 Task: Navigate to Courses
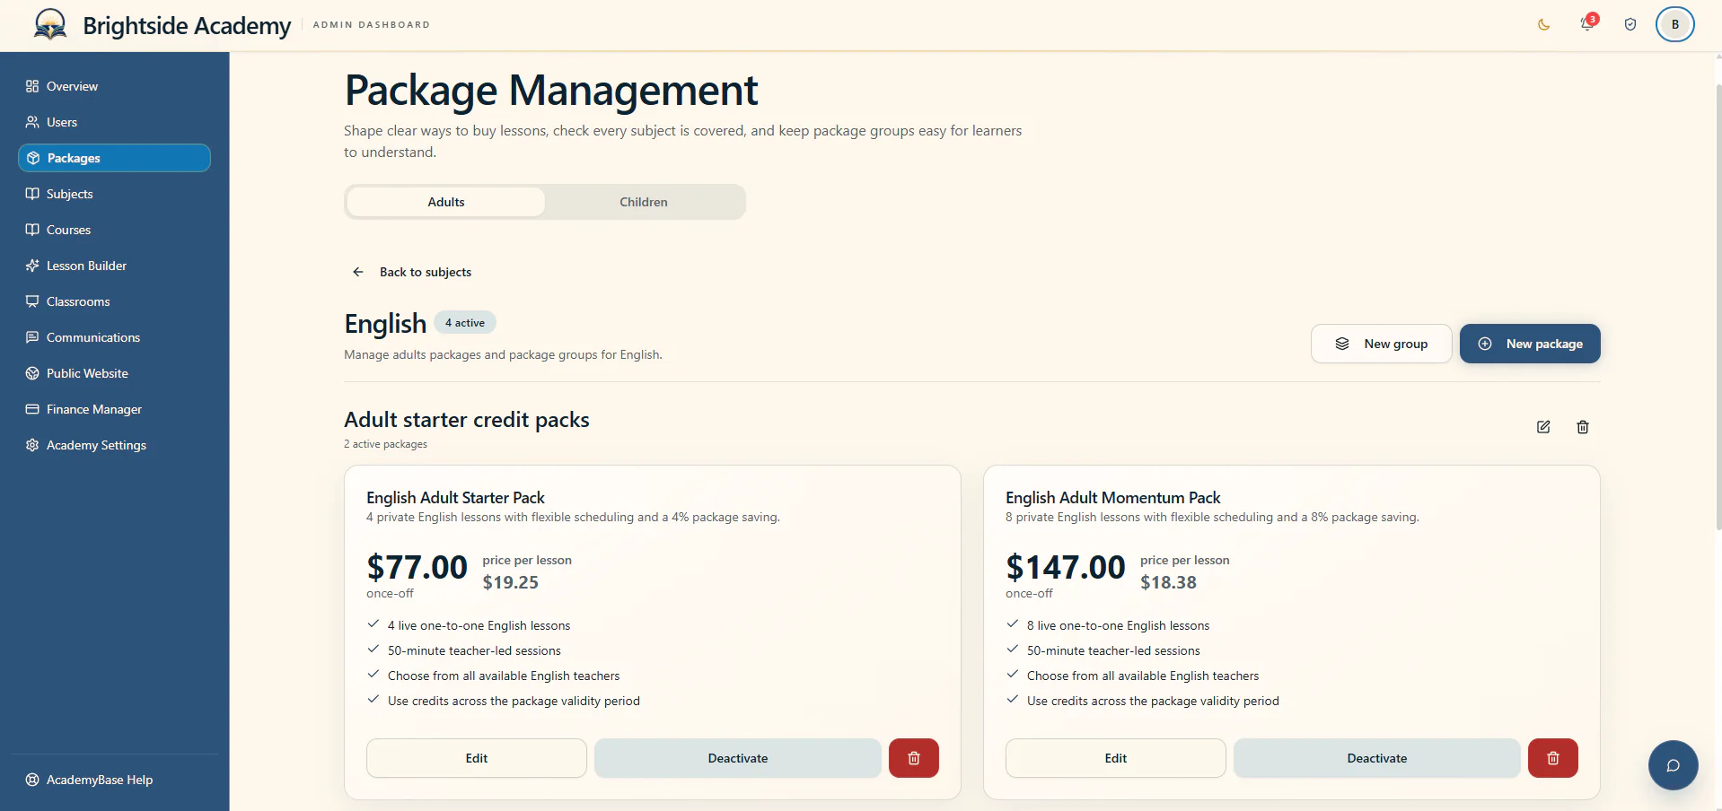[x=114, y=230]
